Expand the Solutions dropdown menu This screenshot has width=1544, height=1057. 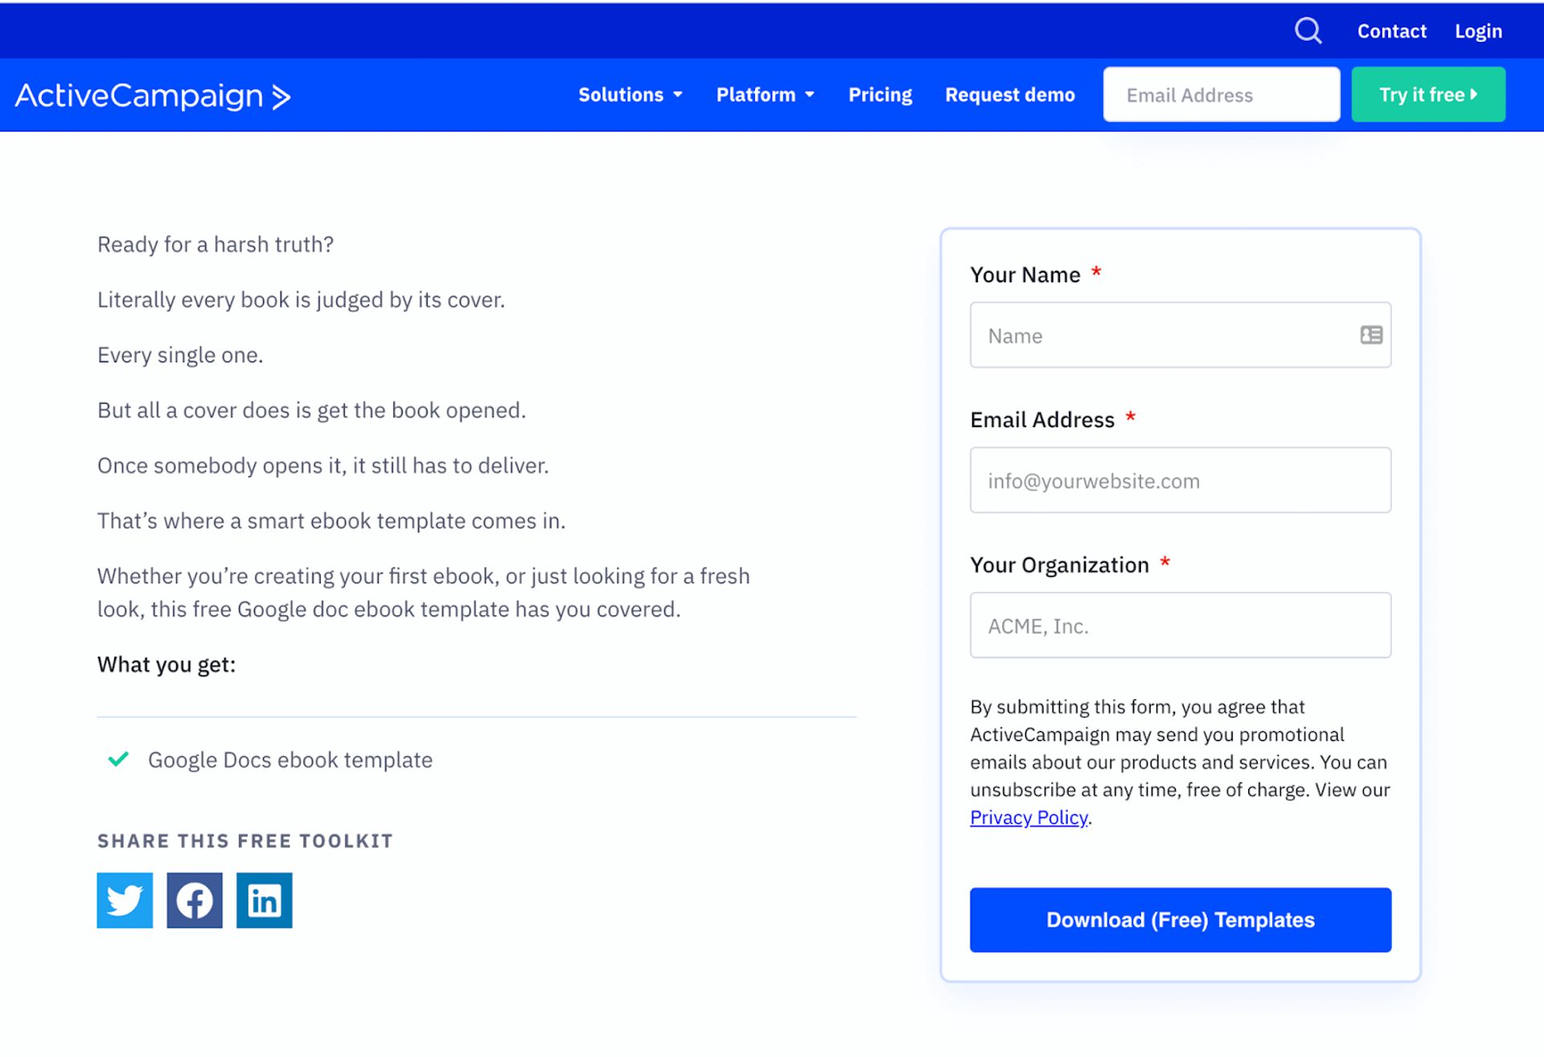coord(630,95)
